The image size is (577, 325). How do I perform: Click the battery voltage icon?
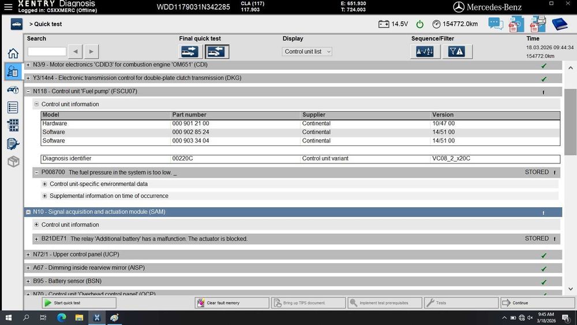[x=384, y=24]
